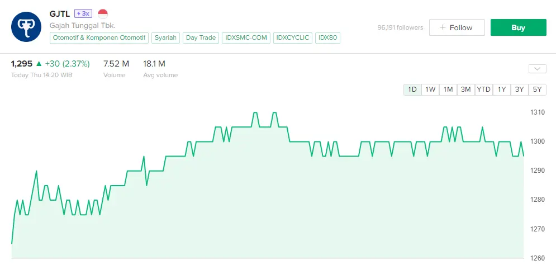
Task: Switch chart to 1W range
Action: pyautogui.click(x=430, y=89)
